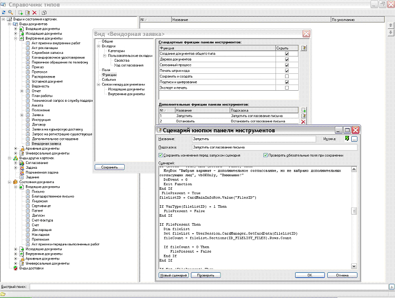Uncheck hide for 'Дерево документов'
Image resolution: width=395 pixels, height=298 pixels.
pos(287,59)
